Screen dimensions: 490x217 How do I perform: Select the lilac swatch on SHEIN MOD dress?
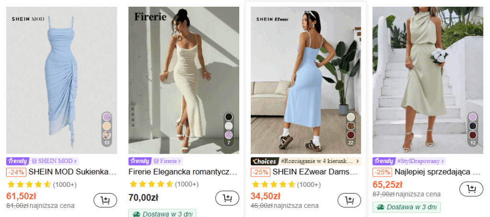click(107, 117)
